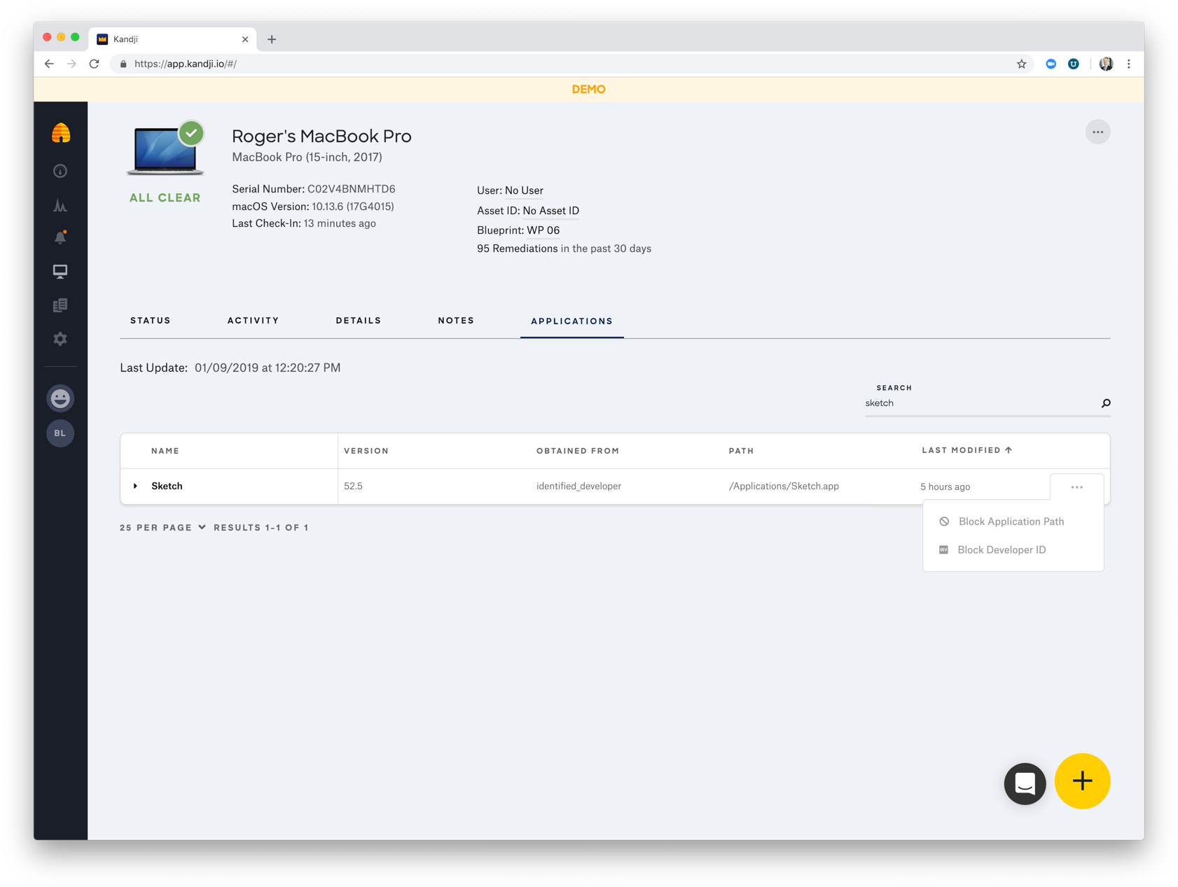Select the Applications tab
1178x887 pixels.
[571, 321]
